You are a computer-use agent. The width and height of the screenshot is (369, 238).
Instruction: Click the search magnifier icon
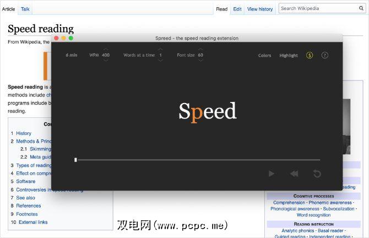click(360, 8)
